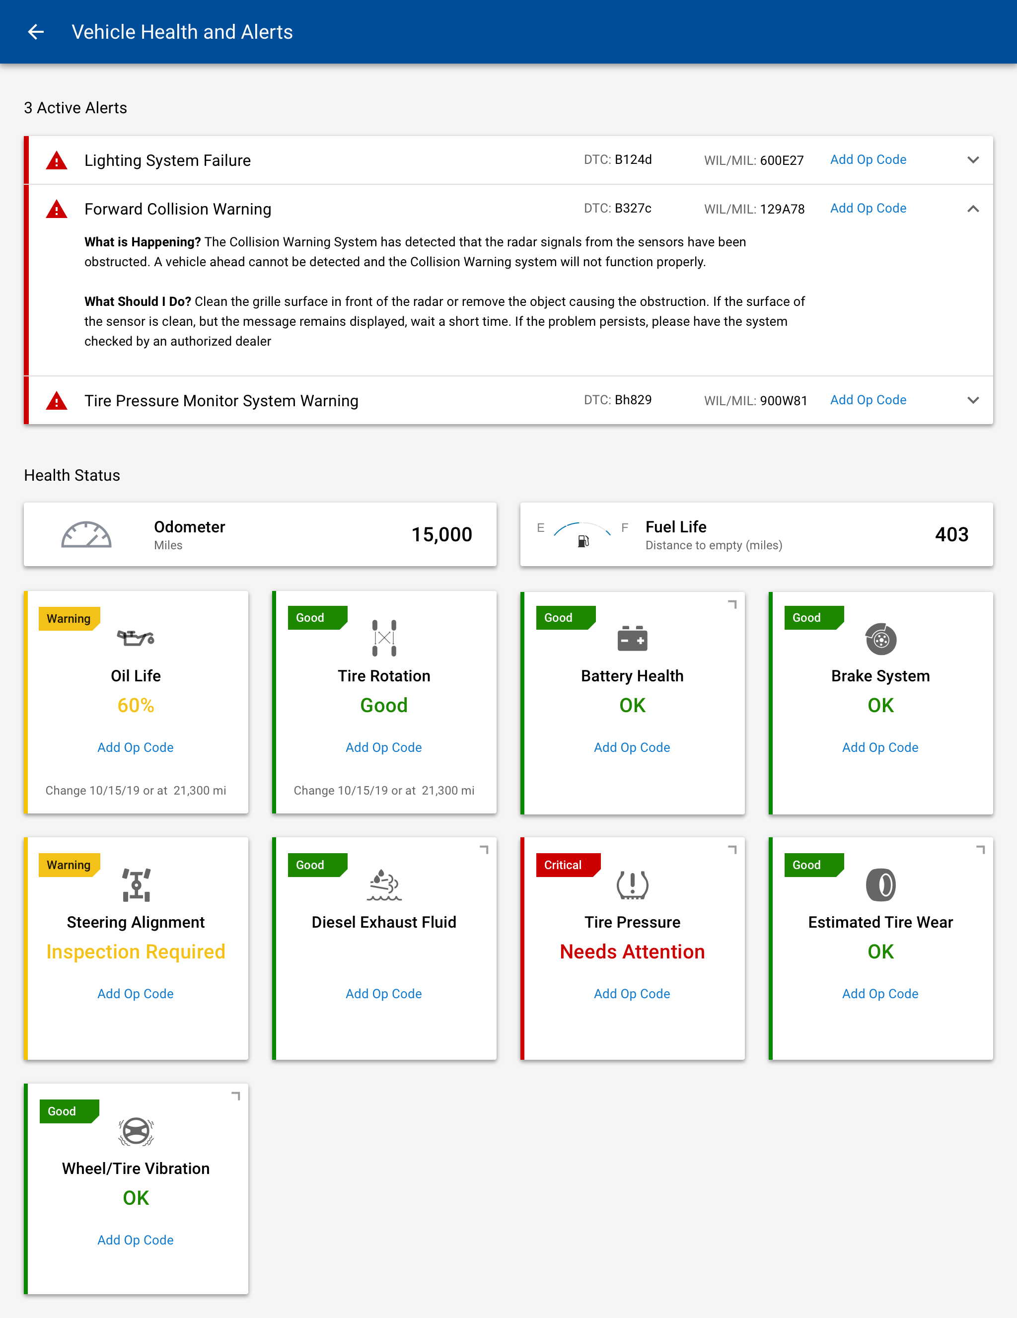Click the Battery Health battery icon

coord(632,639)
